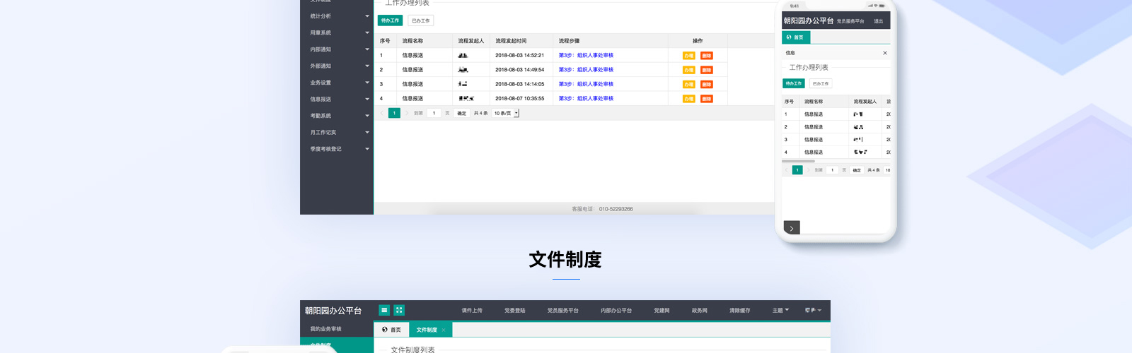Viewport: 1132px width, 353px height.
Task: Click the dark arrow button at phone bottom
Action: pos(792,227)
